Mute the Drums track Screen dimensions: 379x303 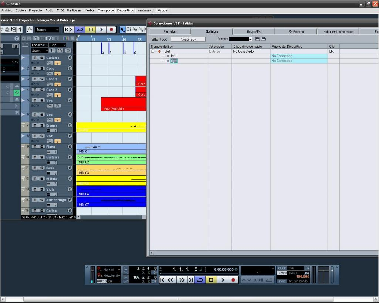click(x=35, y=125)
